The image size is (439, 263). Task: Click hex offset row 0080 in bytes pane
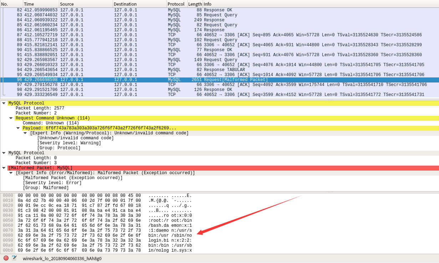[8, 235]
